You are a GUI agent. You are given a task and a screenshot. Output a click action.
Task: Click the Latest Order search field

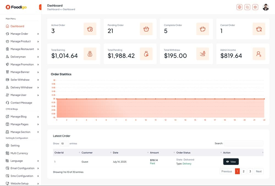(x=243, y=143)
